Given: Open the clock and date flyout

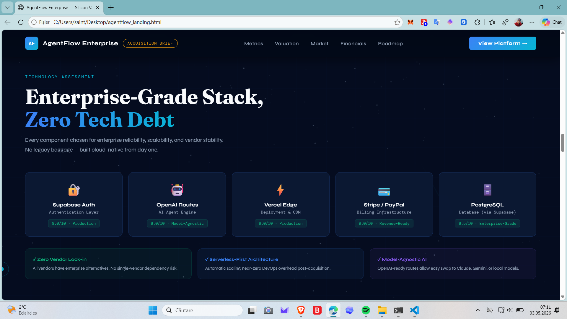Looking at the screenshot, I should (x=540, y=310).
